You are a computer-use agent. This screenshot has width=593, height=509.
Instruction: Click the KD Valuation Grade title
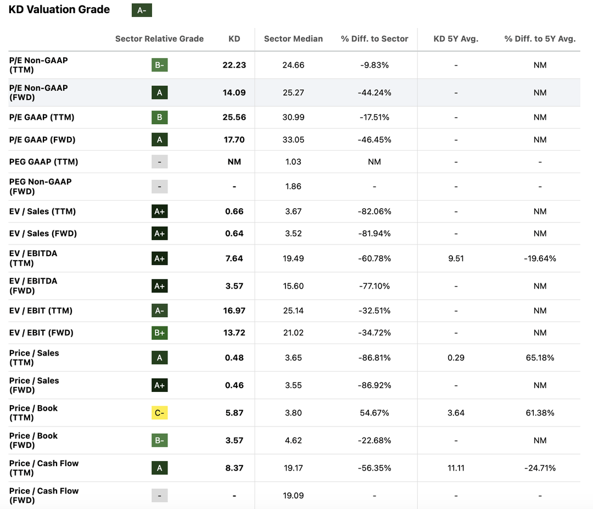(x=58, y=9)
